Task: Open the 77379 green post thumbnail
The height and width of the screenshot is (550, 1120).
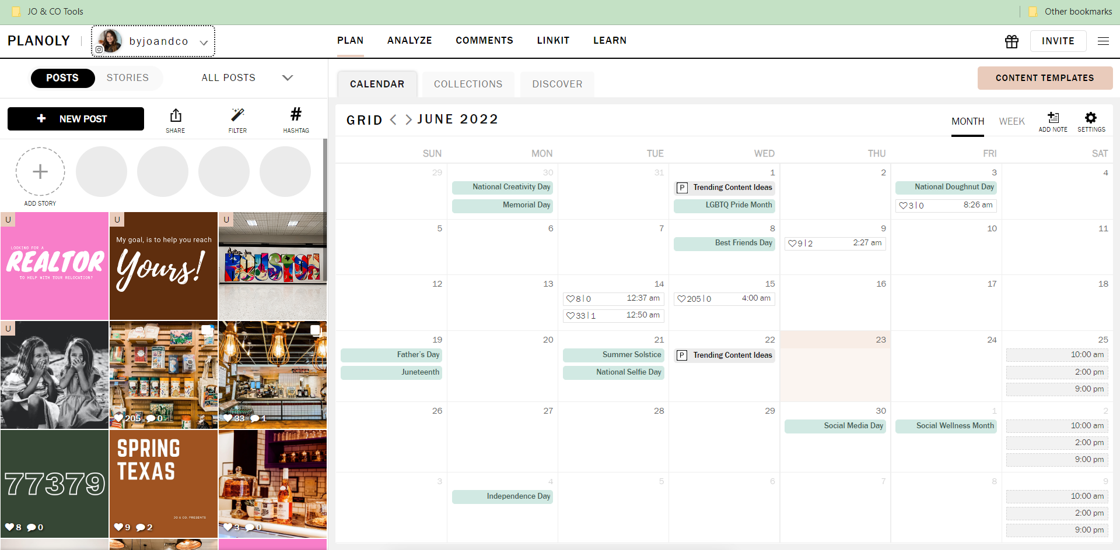Action: pos(54,484)
